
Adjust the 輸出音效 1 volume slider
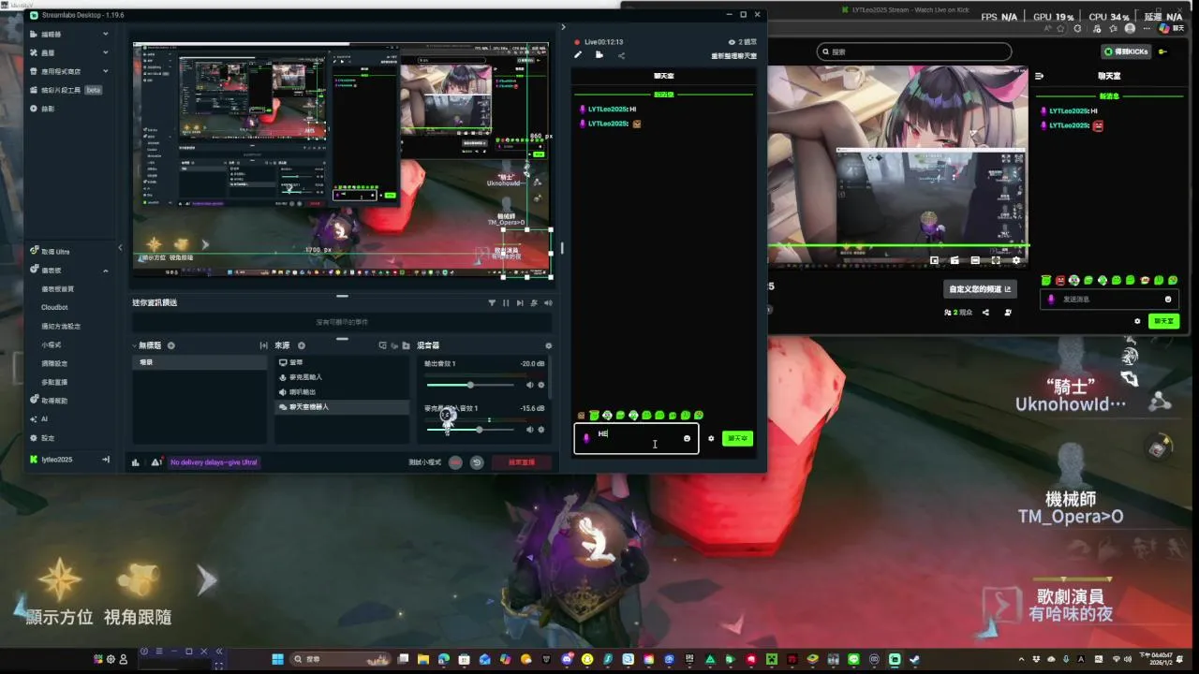point(472,385)
